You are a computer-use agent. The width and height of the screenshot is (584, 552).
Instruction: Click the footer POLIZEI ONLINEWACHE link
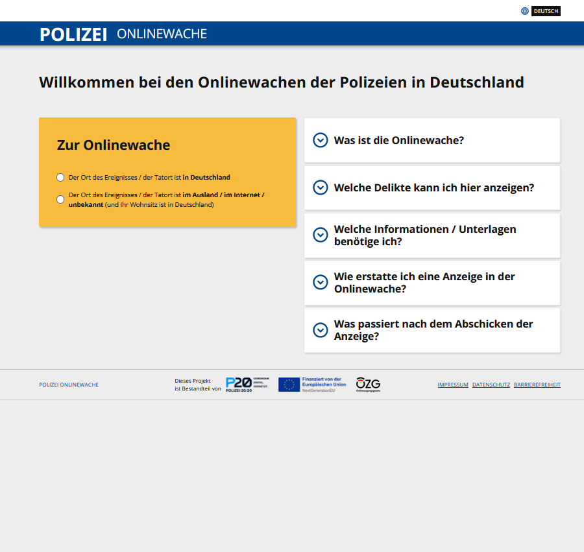(x=69, y=384)
